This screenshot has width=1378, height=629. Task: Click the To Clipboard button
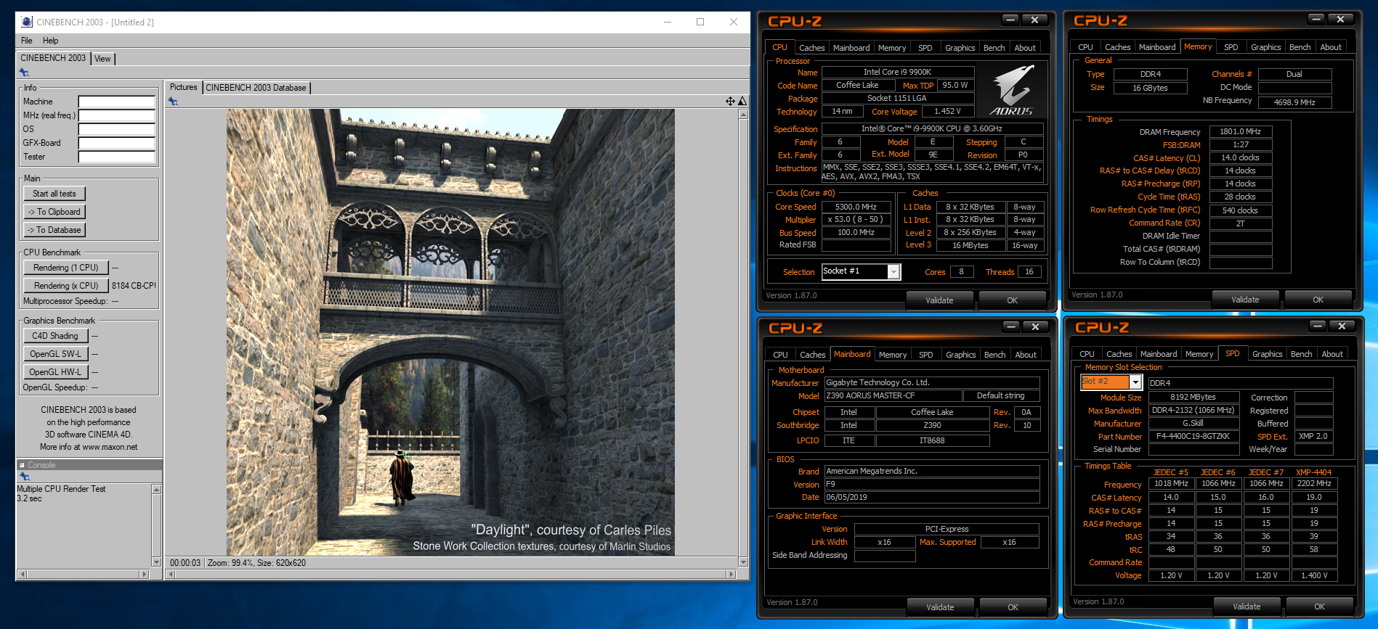pyautogui.click(x=54, y=212)
